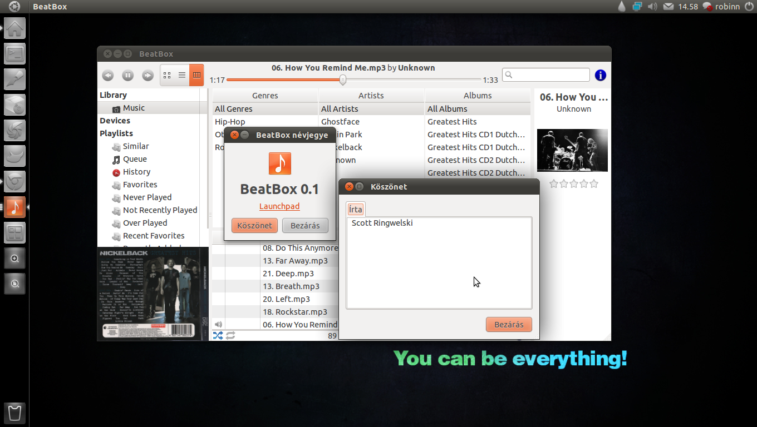Select song 20. Left.mp3
The height and width of the screenshot is (427, 757).
point(287,299)
